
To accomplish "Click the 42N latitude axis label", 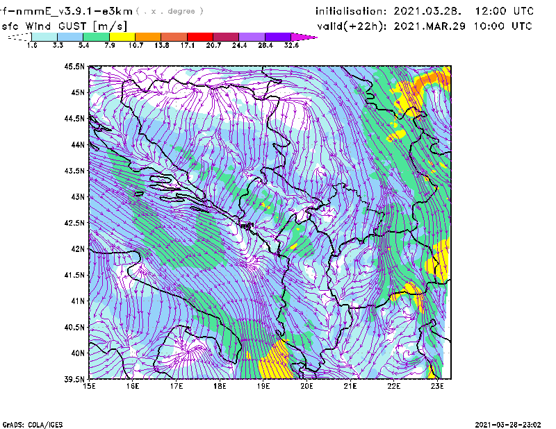I will 76,249.
